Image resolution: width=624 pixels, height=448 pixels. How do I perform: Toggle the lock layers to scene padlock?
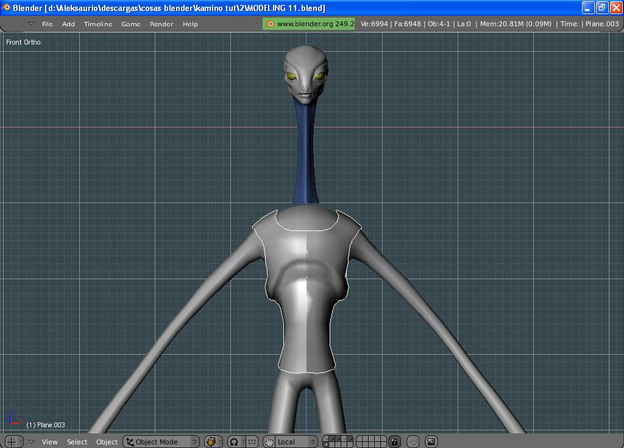(394, 442)
